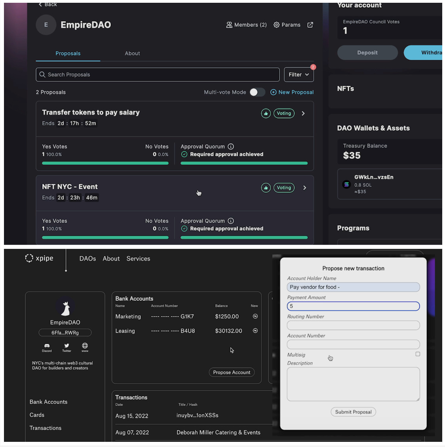Toggle Multi-vote Mode switch
445x447 pixels.
pos(257,92)
